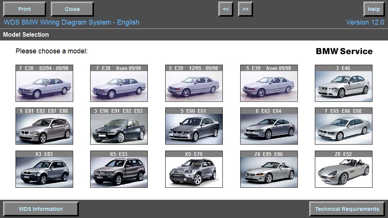Image resolution: width=388 pixels, height=218 pixels.
Task: Choose the 5 E39 12/95 - 09/98 model
Action: pos(194,83)
